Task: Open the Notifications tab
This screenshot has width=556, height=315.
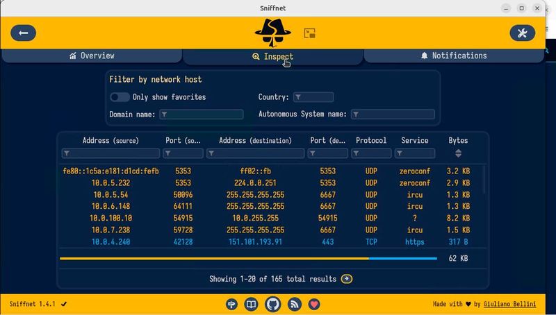Action: (x=454, y=56)
